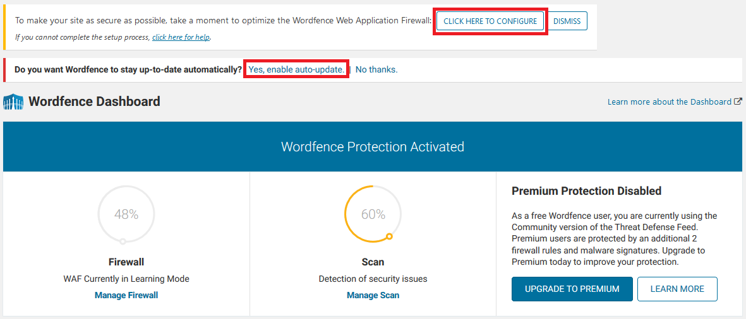Click the 'Scan' section title
Image resolution: width=746 pixels, height=319 pixels.
[x=373, y=262]
